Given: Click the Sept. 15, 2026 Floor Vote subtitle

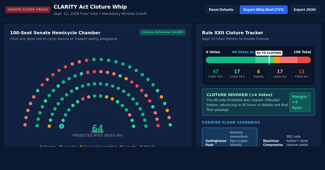Looking at the screenshot, I should pos(100,14).
